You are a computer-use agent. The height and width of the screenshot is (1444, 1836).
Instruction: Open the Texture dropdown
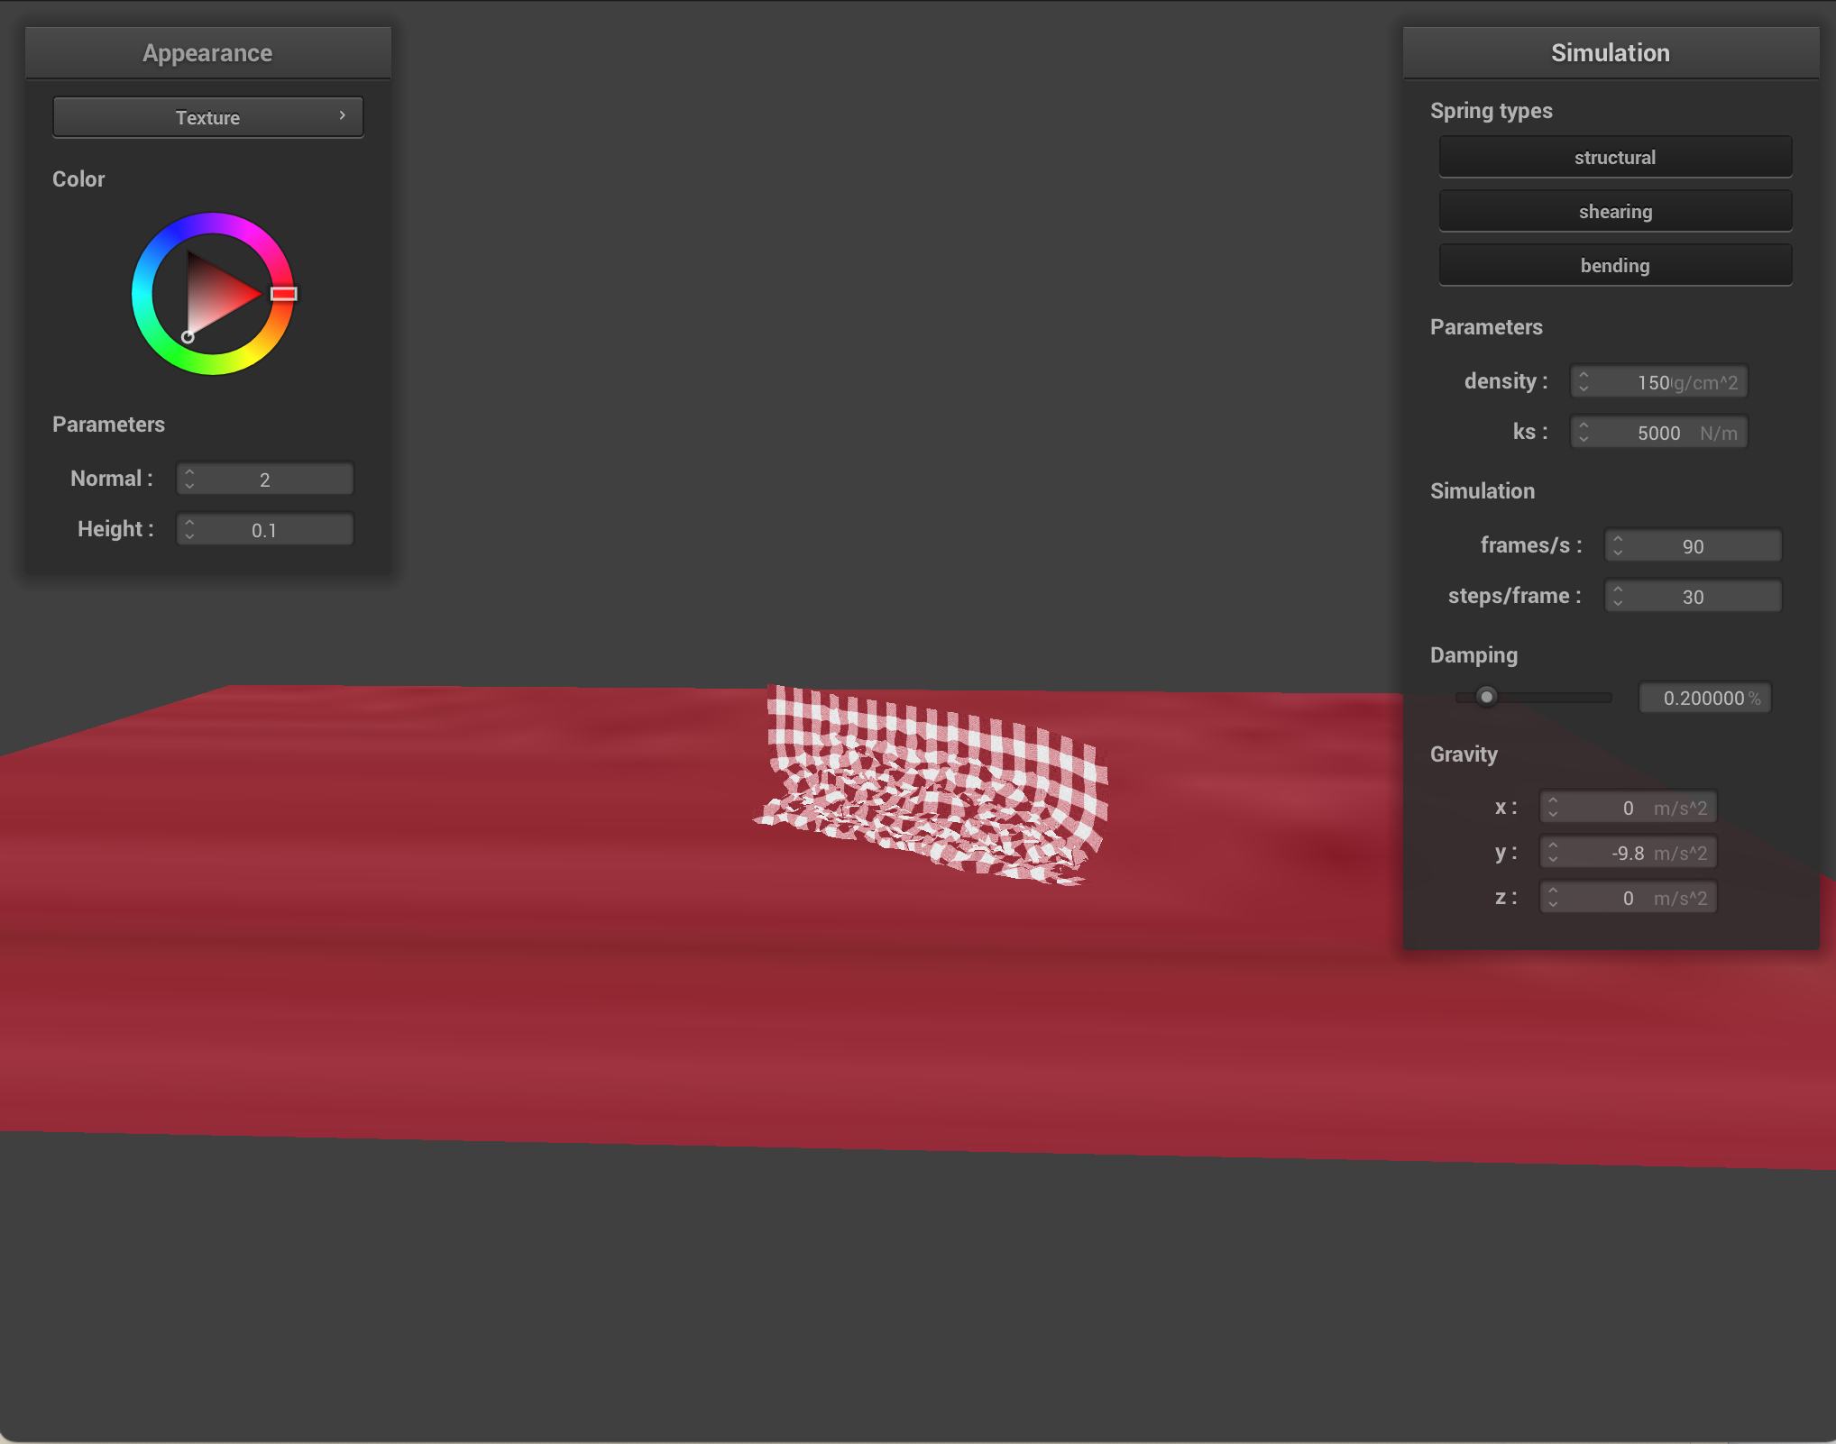click(208, 117)
